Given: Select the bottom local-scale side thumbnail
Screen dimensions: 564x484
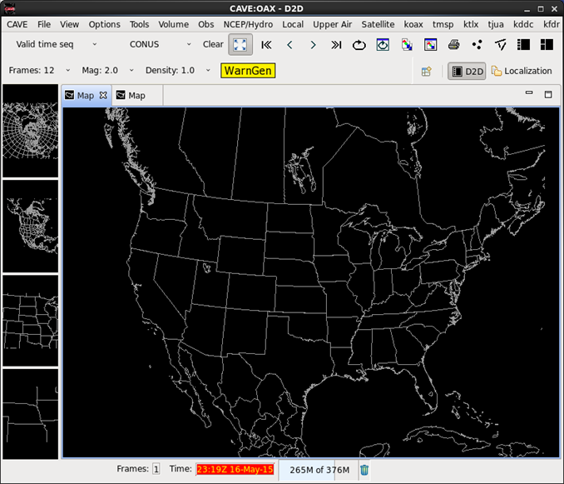Looking at the screenshot, I should coord(31,414).
